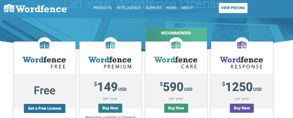Buy Now for Wordfence Care
The height and width of the screenshot is (118, 293).
[x=176, y=108]
